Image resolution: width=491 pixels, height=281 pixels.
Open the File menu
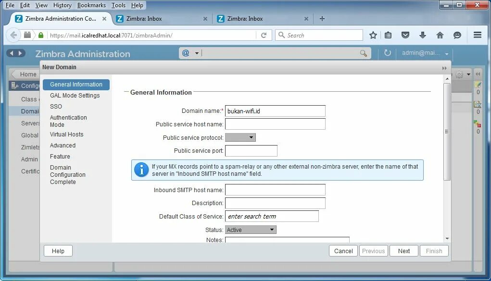pyautogui.click(x=10, y=5)
